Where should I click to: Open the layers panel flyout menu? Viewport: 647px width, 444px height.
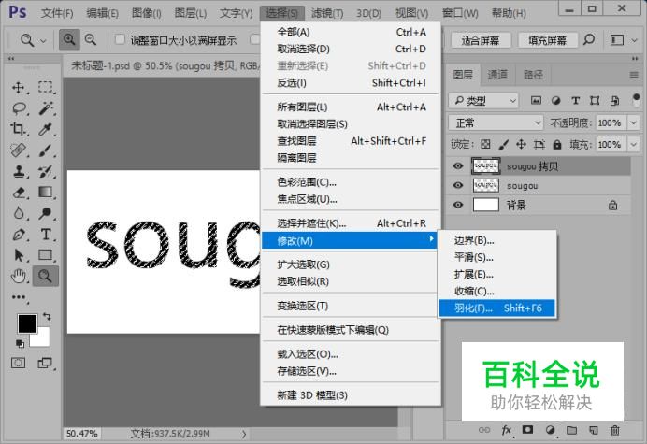click(634, 75)
